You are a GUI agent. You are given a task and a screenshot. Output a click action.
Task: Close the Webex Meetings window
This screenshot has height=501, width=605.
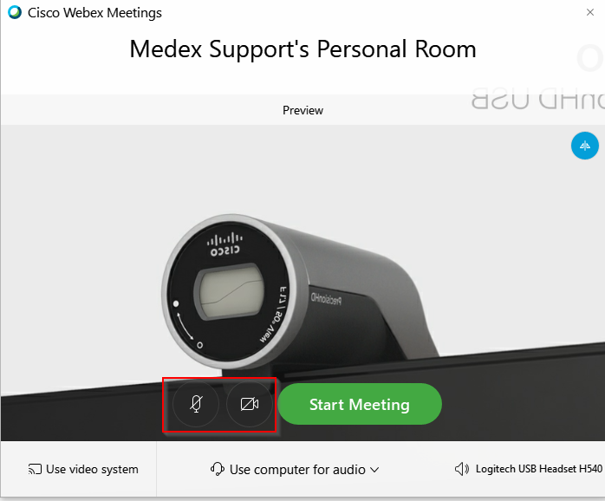590,12
